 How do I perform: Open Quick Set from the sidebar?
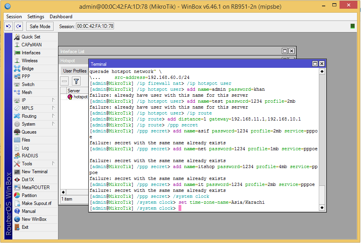(x=31, y=37)
